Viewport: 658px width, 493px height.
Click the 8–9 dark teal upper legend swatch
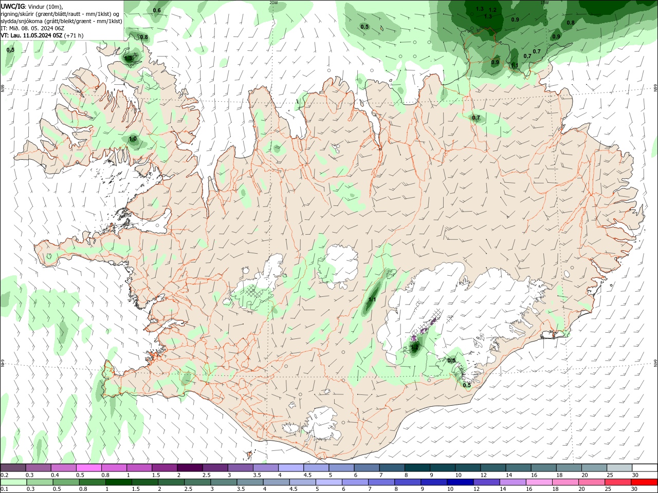coord(417,468)
